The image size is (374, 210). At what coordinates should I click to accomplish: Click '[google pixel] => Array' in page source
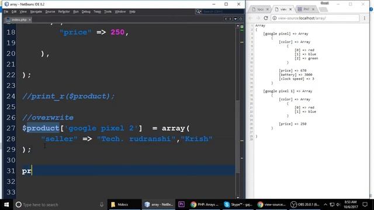(x=286, y=34)
